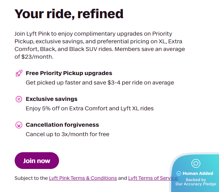Click the Your ride, refined heading
Screen dimensions: 219x192
click(69, 14)
